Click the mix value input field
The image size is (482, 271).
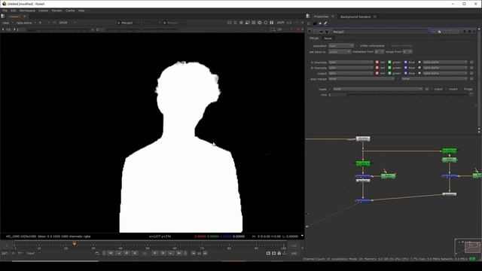point(337,95)
